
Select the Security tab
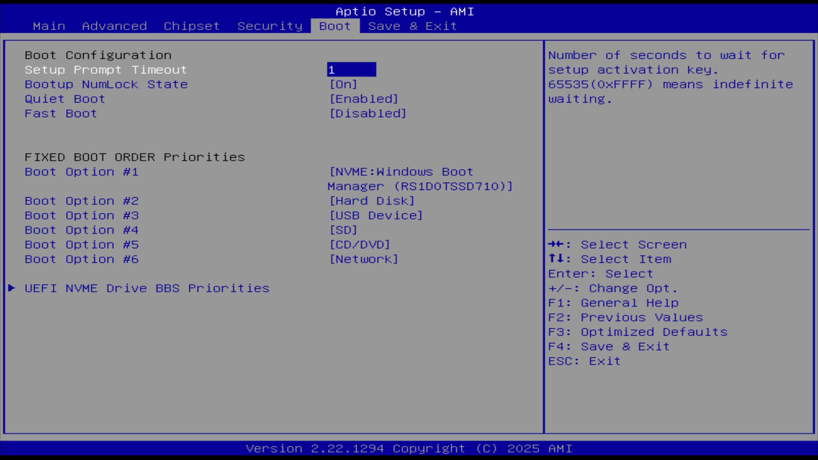[x=270, y=26]
